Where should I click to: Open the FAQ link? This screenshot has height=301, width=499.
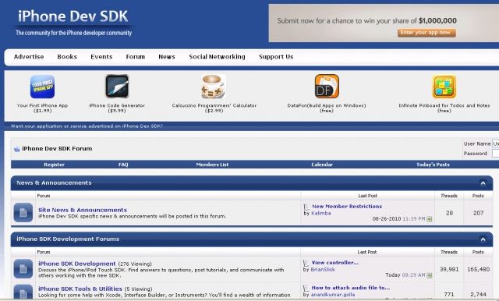pyautogui.click(x=123, y=165)
